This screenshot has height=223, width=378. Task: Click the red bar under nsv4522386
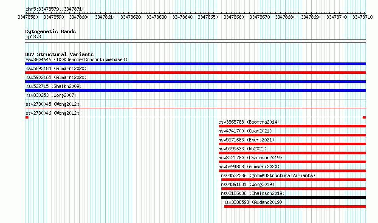(293, 180)
